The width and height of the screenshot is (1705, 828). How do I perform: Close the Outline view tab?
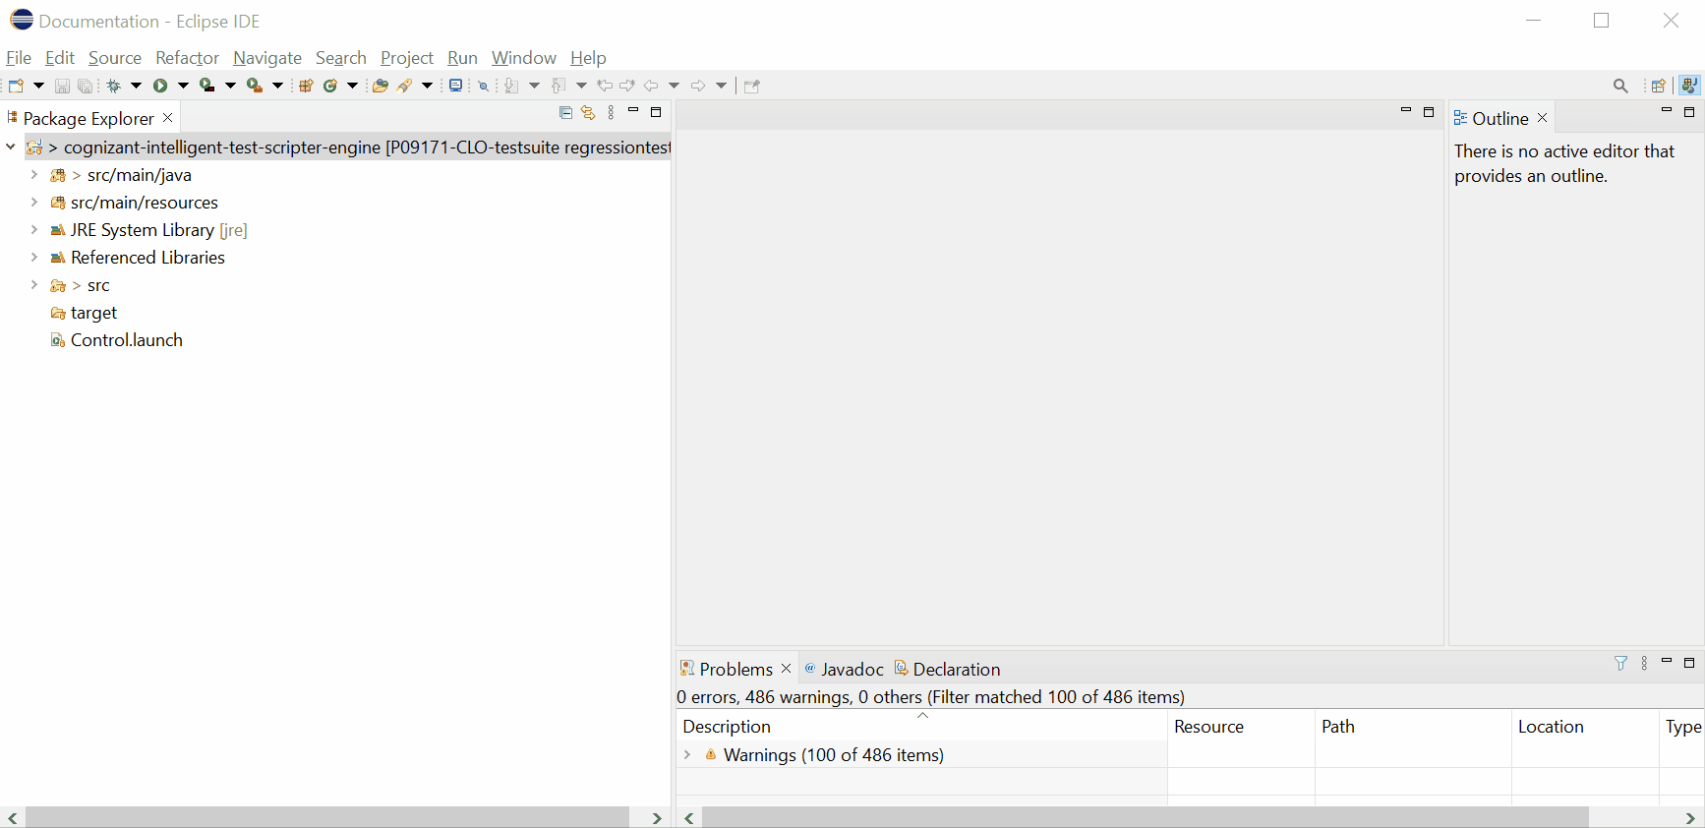coord(1542,118)
